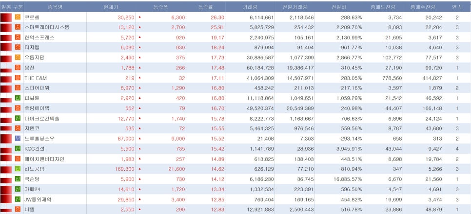The image size is (471, 214).
Task: Click the purple 부 badge beside 노루홀딩스우
Action: [x=18, y=139]
